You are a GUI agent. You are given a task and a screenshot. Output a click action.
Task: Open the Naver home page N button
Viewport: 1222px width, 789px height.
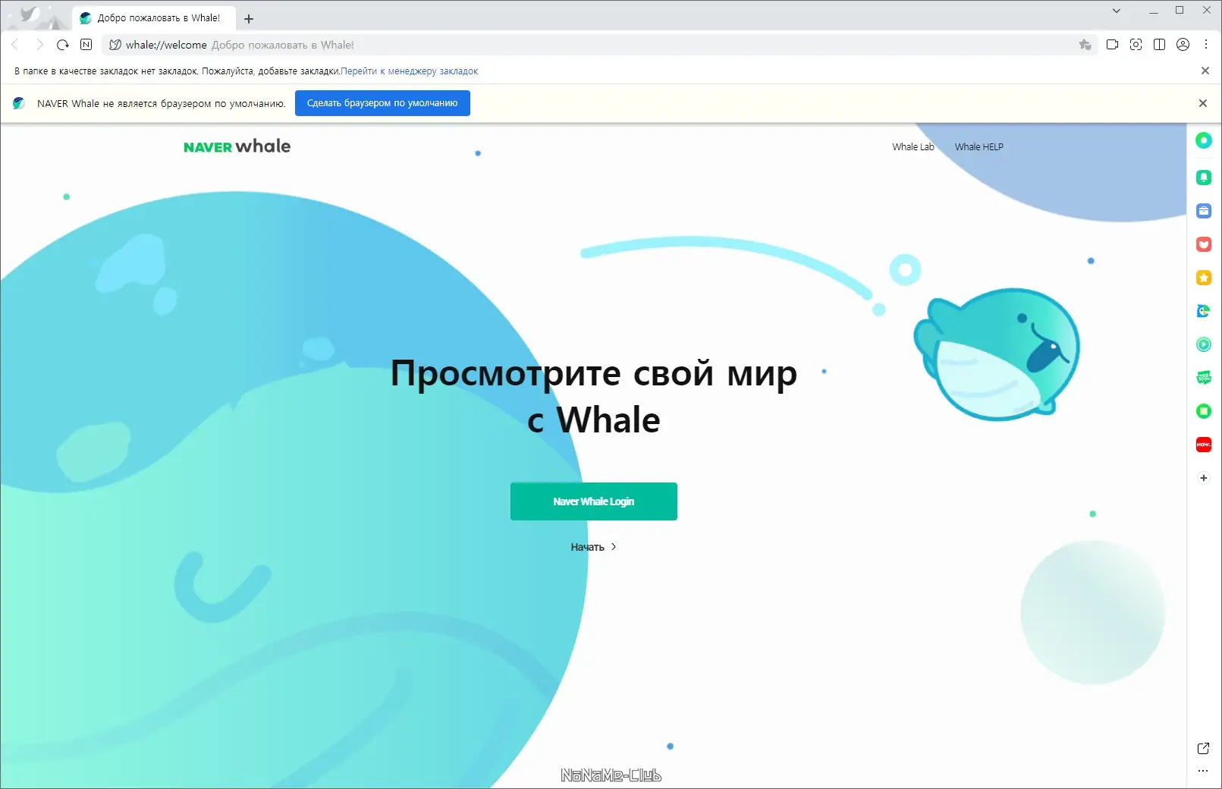tap(86, 45)
